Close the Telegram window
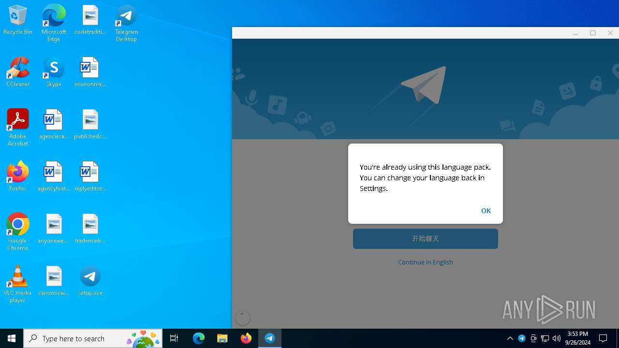This screenshot has height=348, width=619. pyautogui.click(x=610, y=33)
